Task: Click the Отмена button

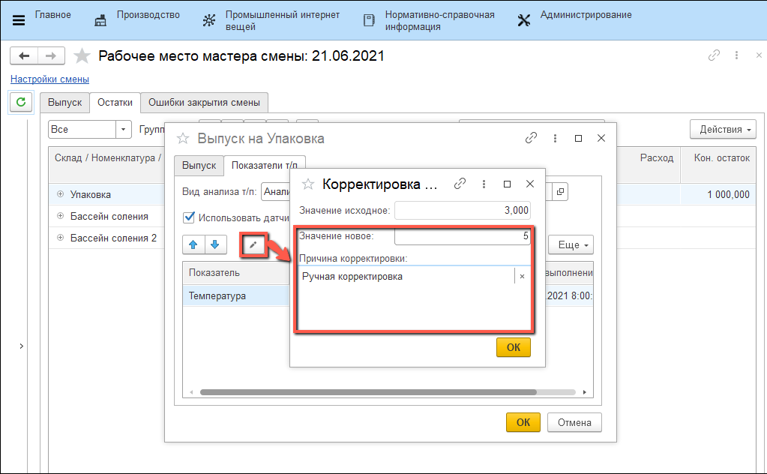Action: point(574,422)
